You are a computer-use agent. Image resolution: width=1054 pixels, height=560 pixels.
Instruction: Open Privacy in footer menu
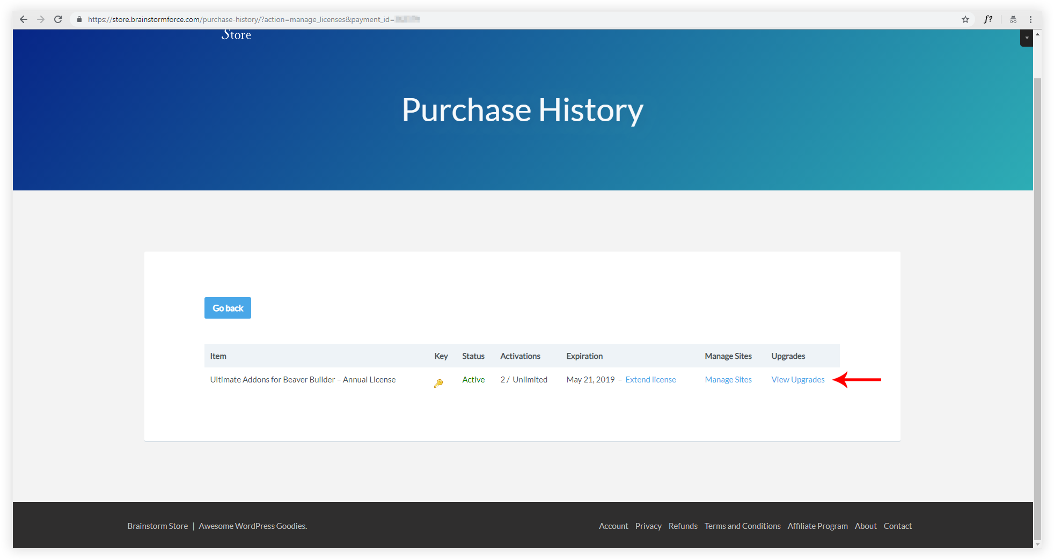(648, 526)
